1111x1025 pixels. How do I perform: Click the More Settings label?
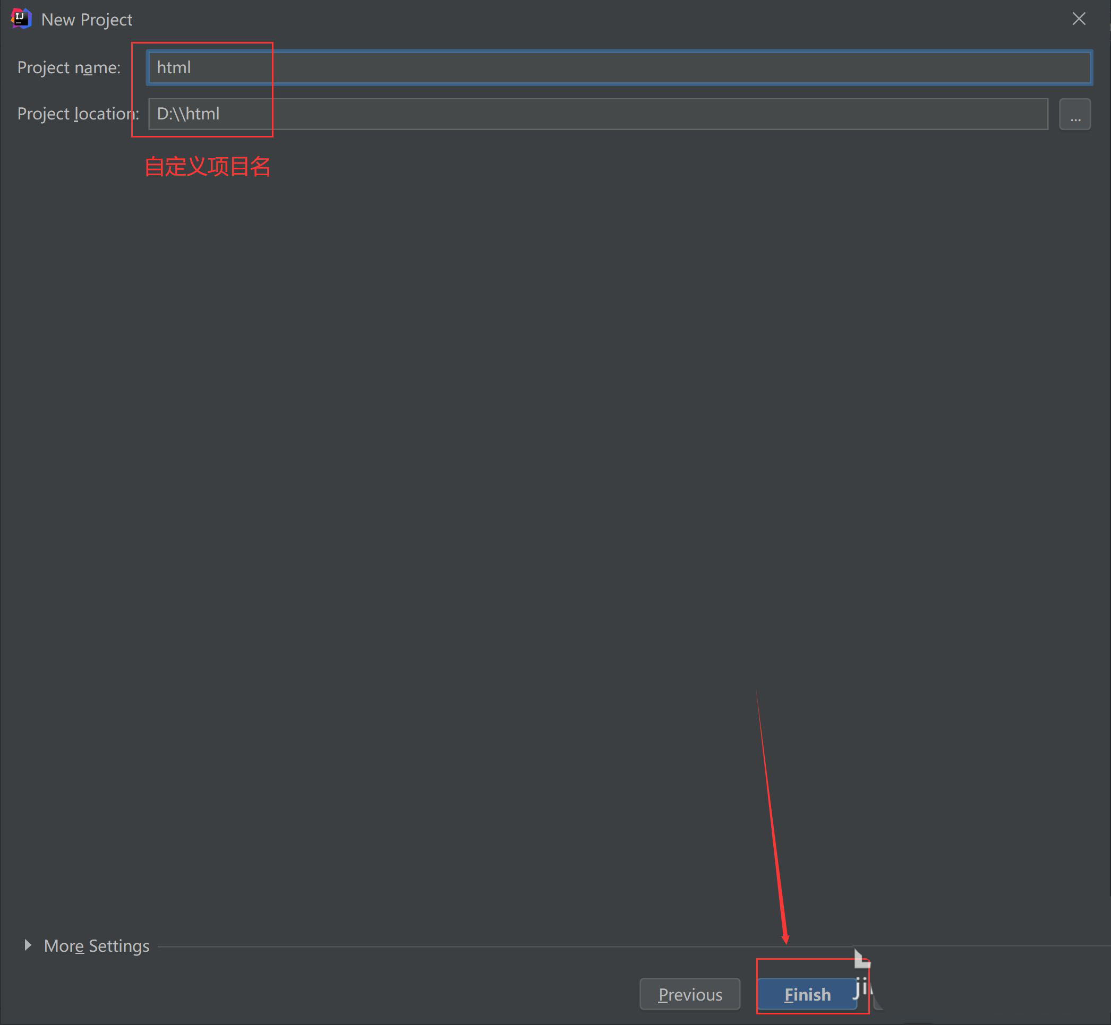coord(97,946)
